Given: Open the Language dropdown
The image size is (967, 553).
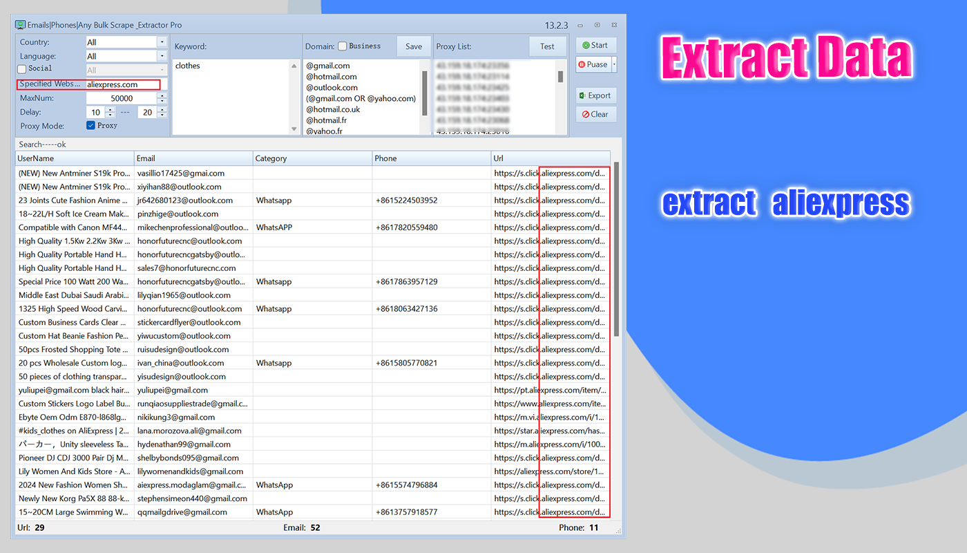Looking at the screenshot, I should [162, 56].
